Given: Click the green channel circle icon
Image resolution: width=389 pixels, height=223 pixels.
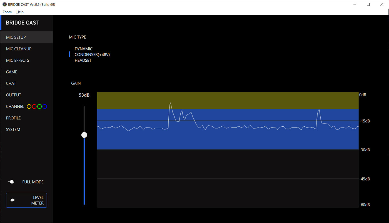Looking at the screenshot, I should [39, 106].
